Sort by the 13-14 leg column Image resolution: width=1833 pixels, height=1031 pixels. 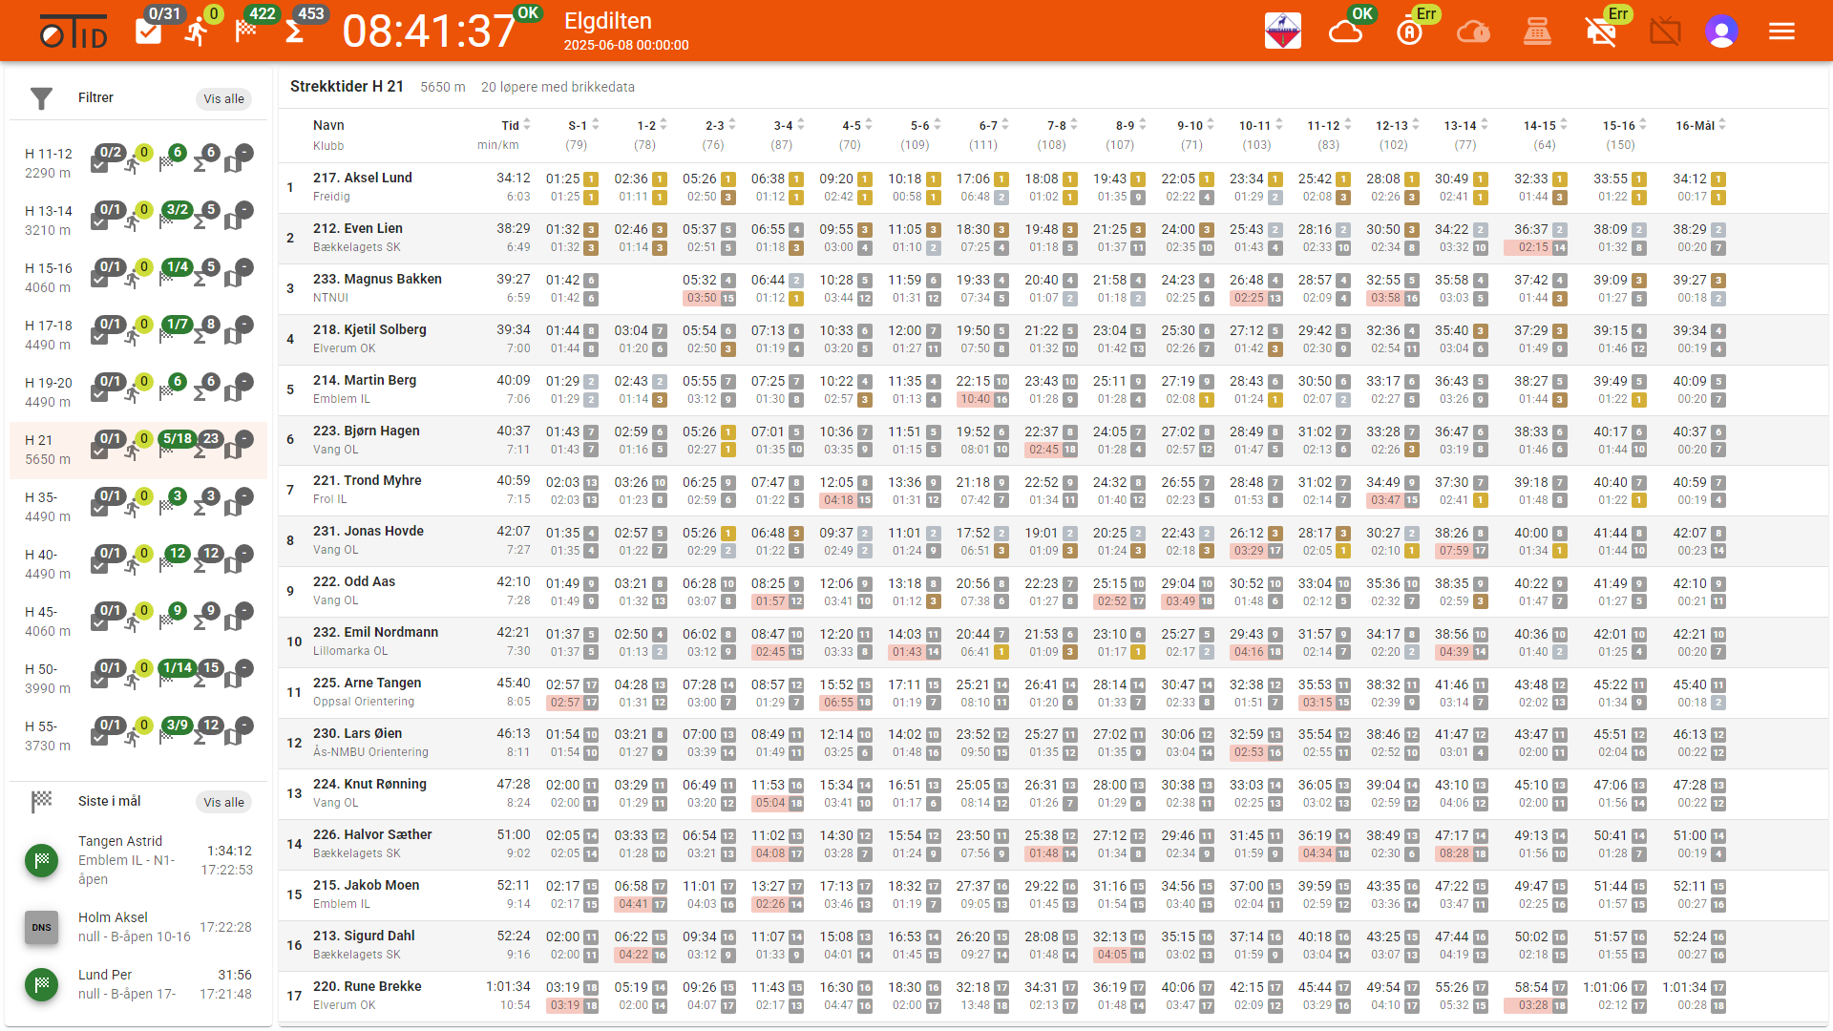(1465, 125)
